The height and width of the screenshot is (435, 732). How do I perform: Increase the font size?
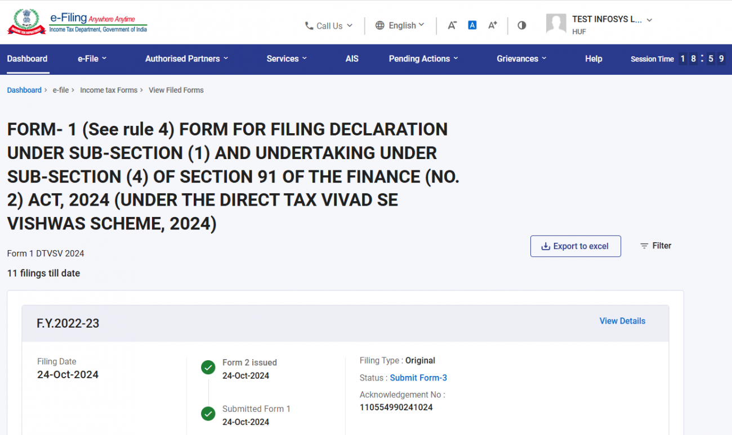pyautogui.click(x=492, y=25)
